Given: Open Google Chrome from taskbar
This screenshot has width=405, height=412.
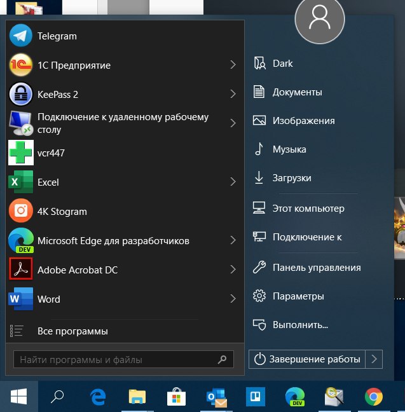Looking at the screenshot, I should pos(373,397).
